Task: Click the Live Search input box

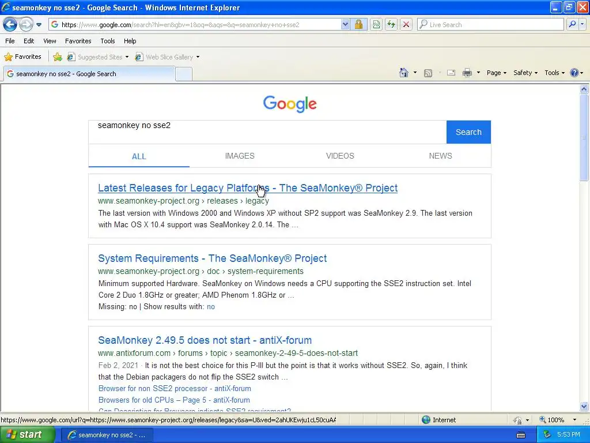Action: coord(490,25)
